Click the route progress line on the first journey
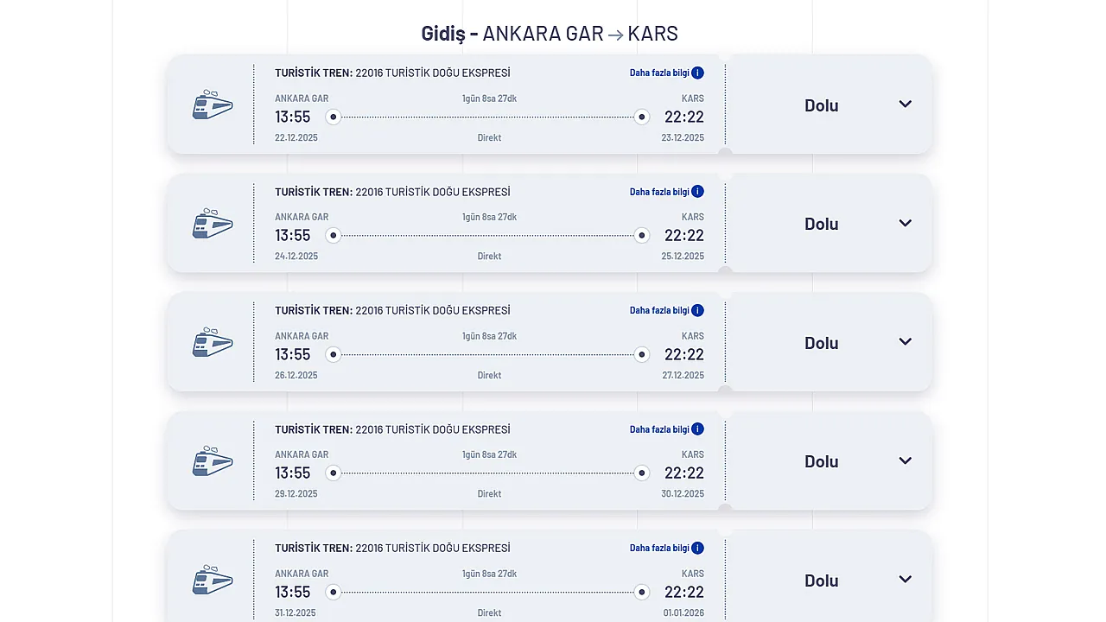Viewport: 1106px width, 622px height. pyautogui.click(x=487, y=115)
